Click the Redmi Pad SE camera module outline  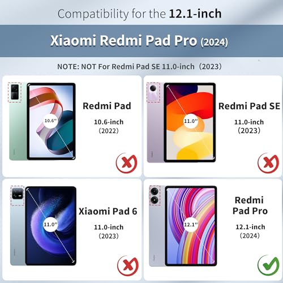tap(153, 92)
